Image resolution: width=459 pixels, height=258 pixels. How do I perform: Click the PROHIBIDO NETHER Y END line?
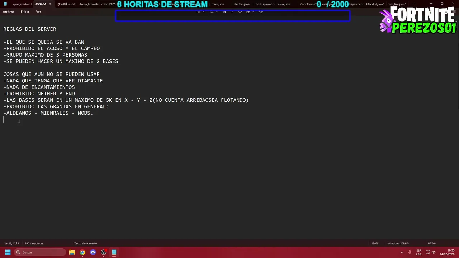click(39, 94)
